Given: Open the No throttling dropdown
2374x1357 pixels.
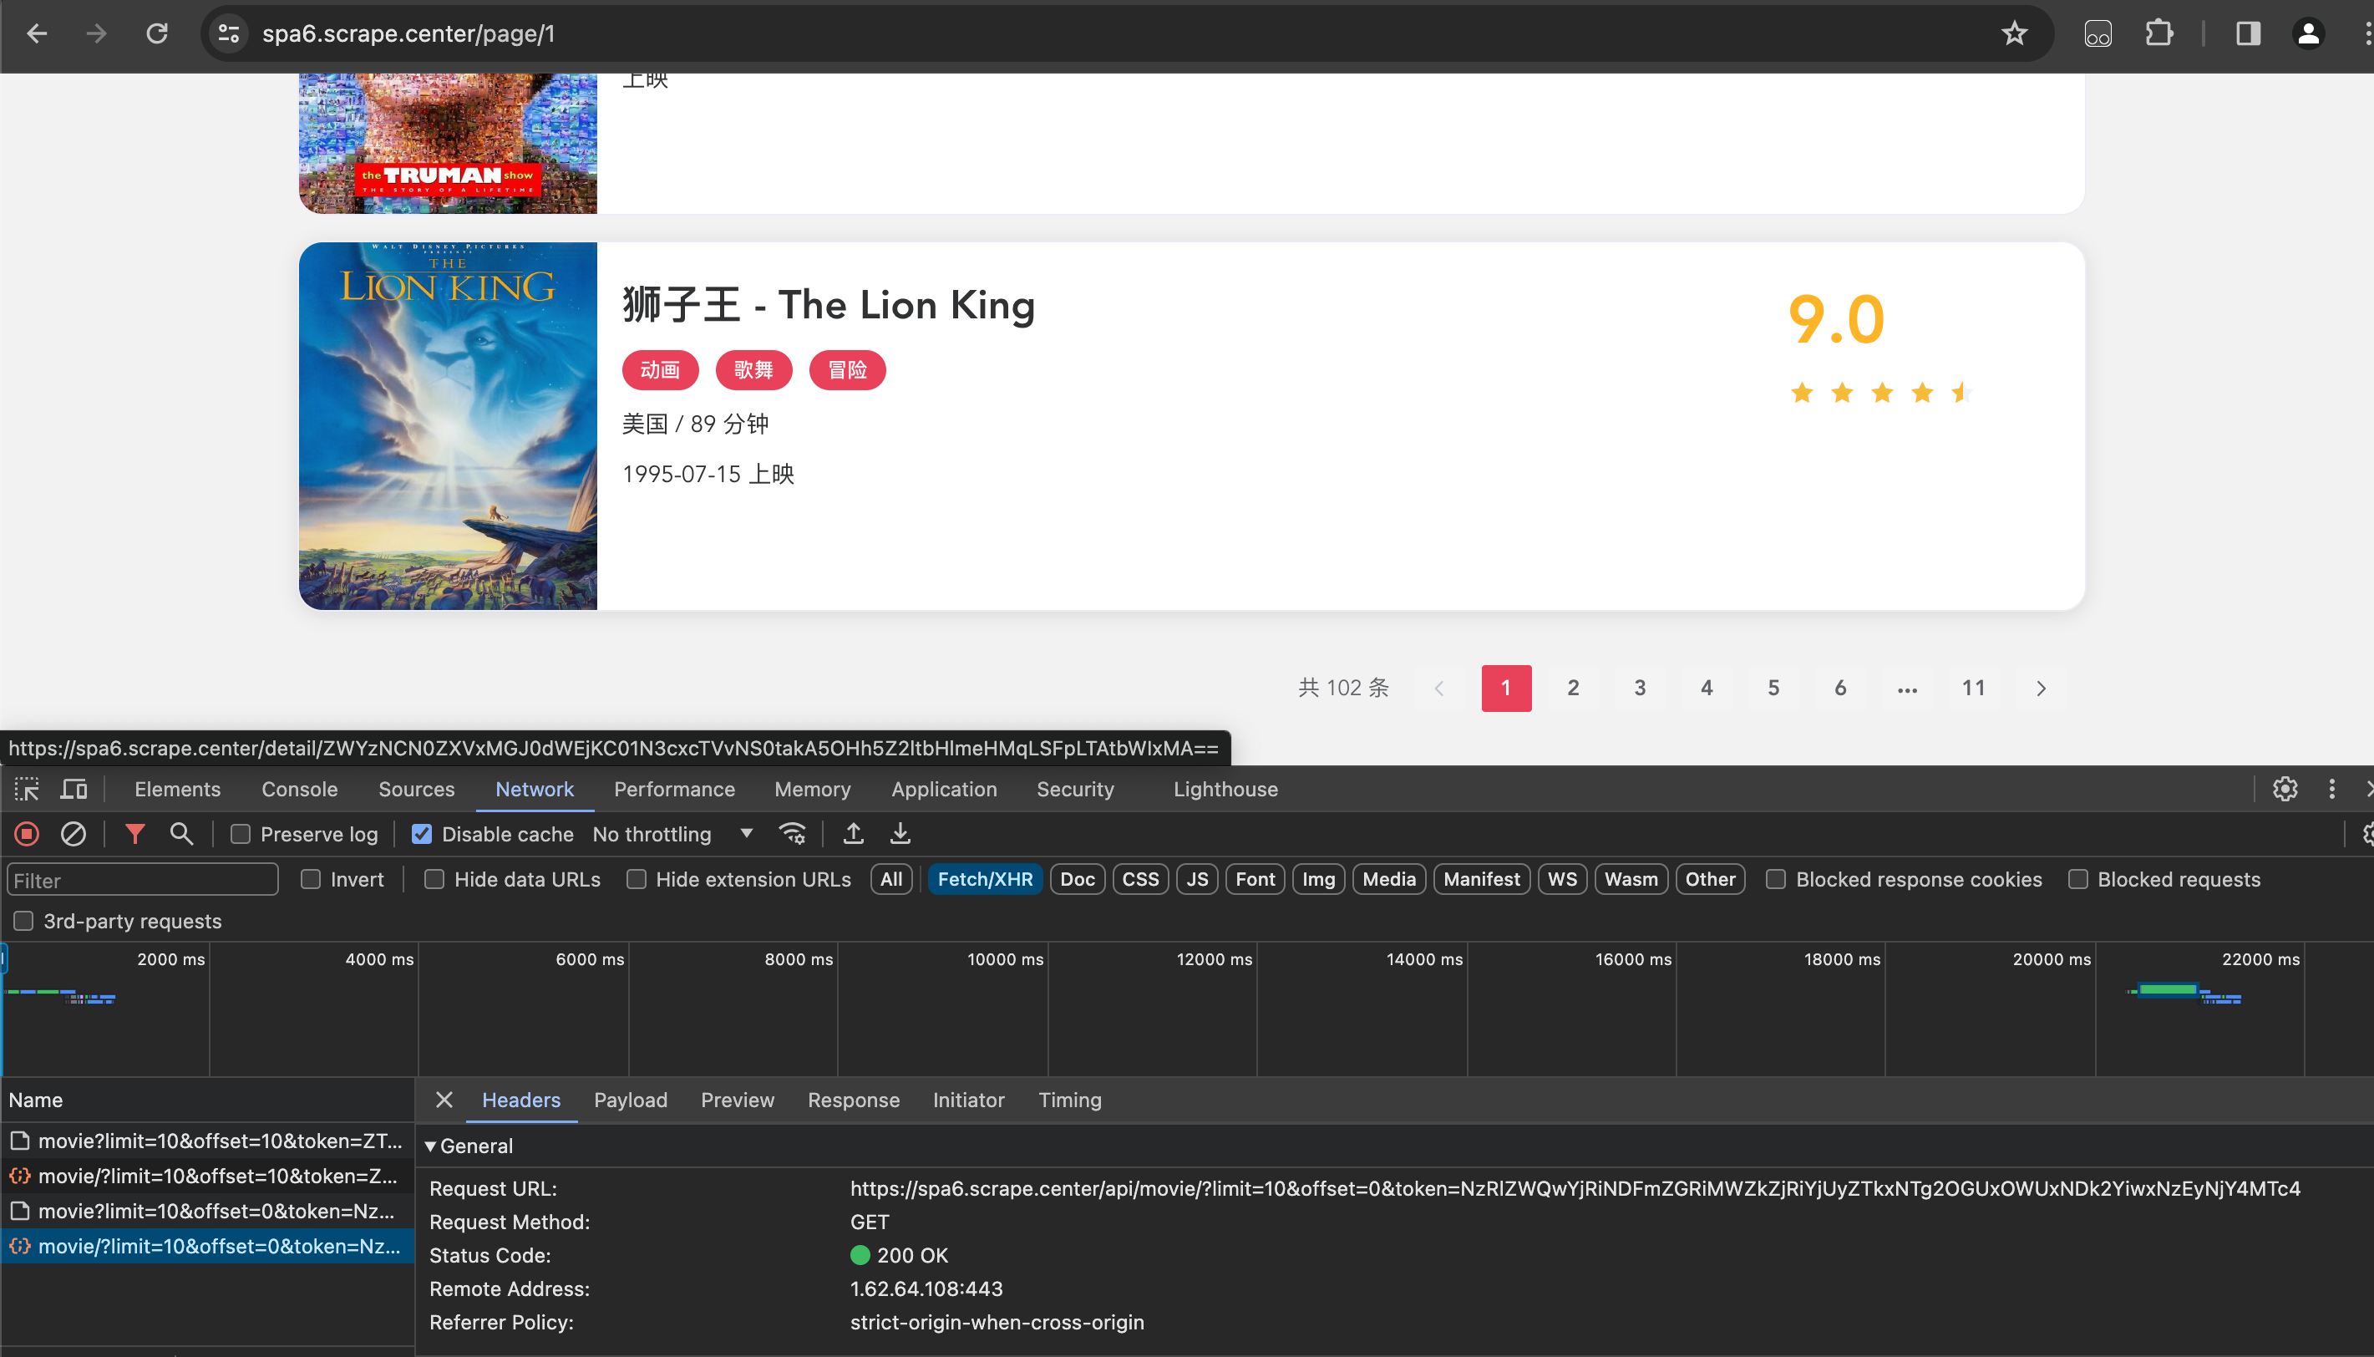Looking at the screenshot, I should (x=672, y=834).
